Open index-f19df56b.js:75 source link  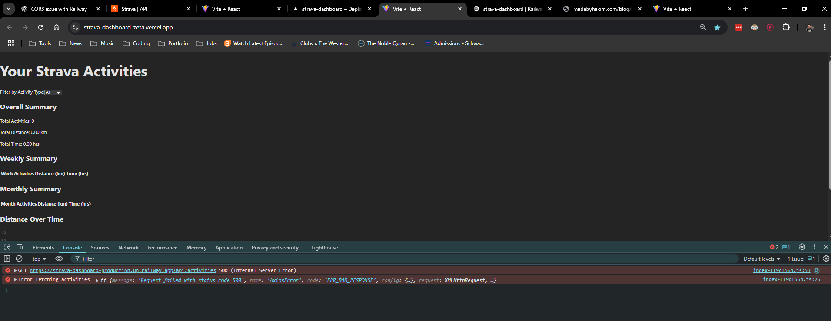[791, 280]
